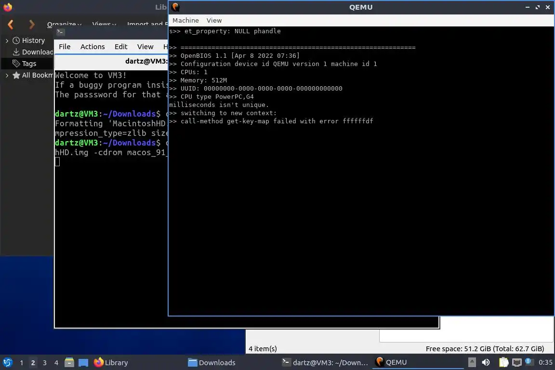Open the Views dropdown in the Library
The width and height of the screenshot is (555, 370).
[104, 24]
